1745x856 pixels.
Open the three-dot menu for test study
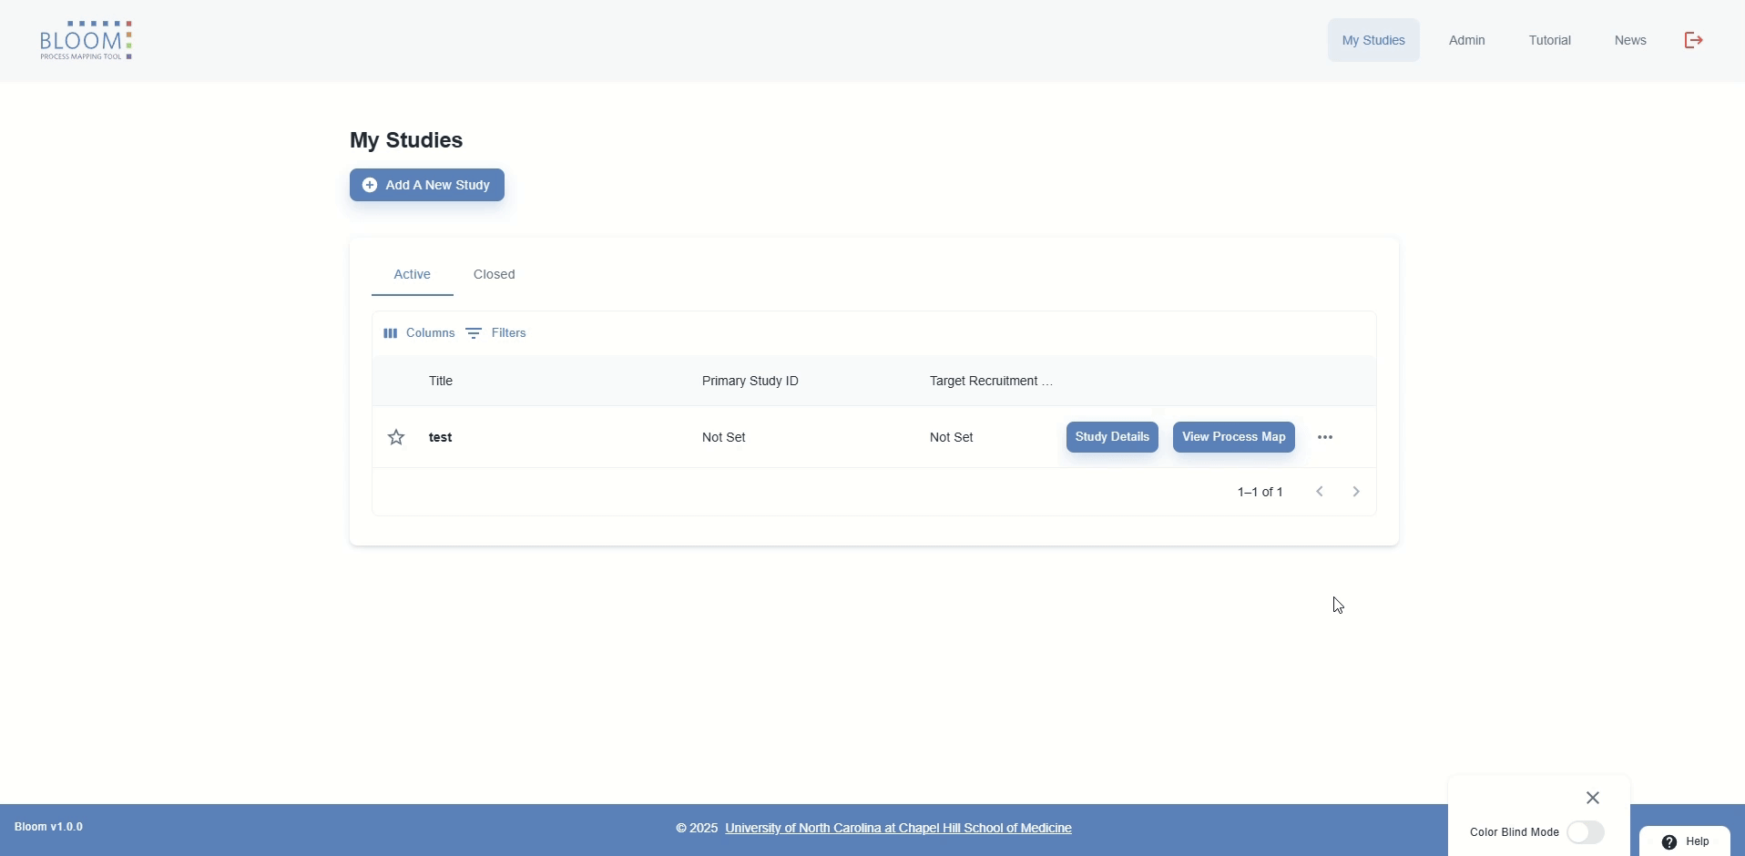(1324, 437)
